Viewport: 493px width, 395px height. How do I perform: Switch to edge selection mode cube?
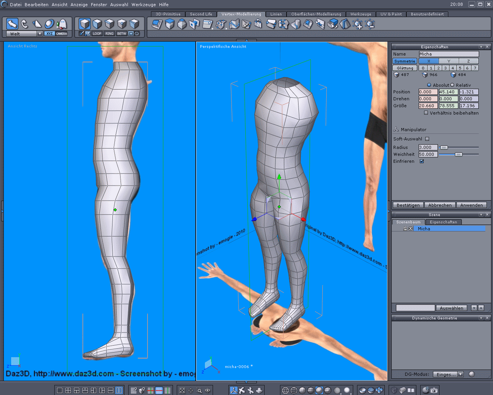click(x=109, y=24)
